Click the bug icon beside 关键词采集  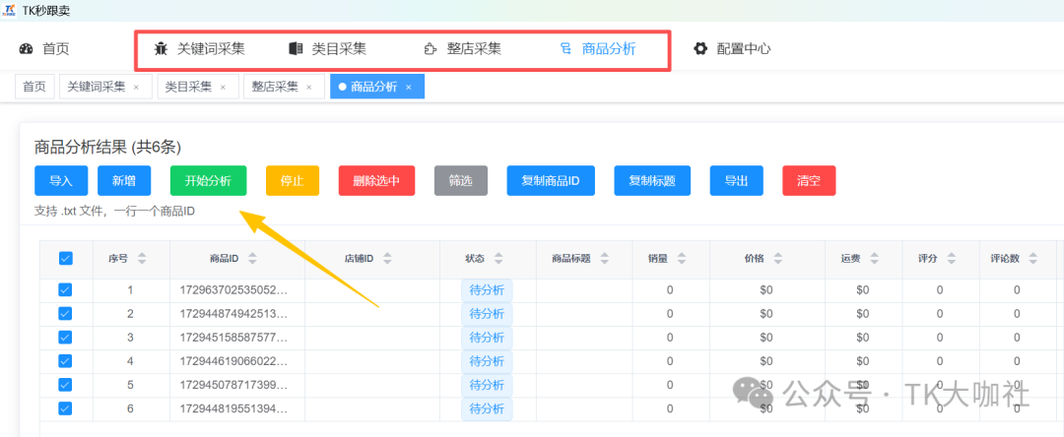click(161, 48)
